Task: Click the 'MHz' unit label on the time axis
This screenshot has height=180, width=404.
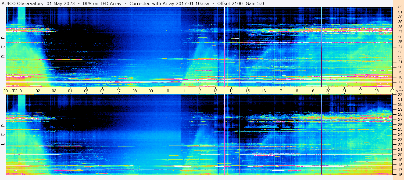Action: [x=399, y=91]
